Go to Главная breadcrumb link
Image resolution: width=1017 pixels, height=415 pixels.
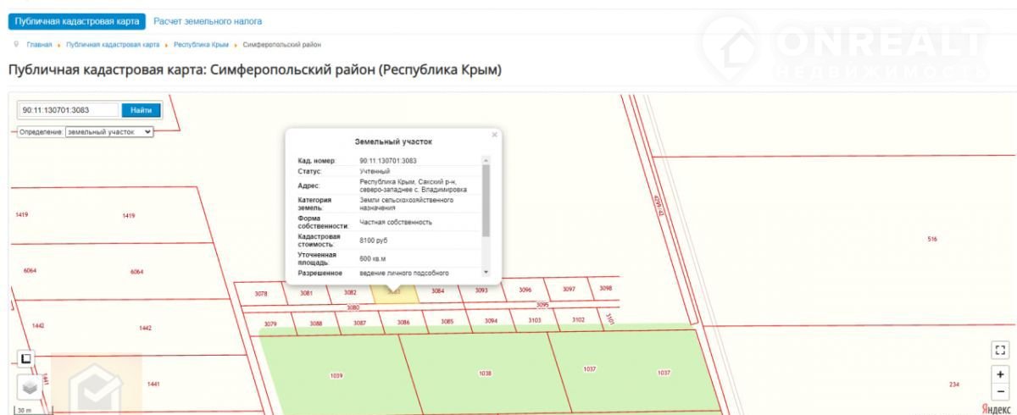click(39, 44)
